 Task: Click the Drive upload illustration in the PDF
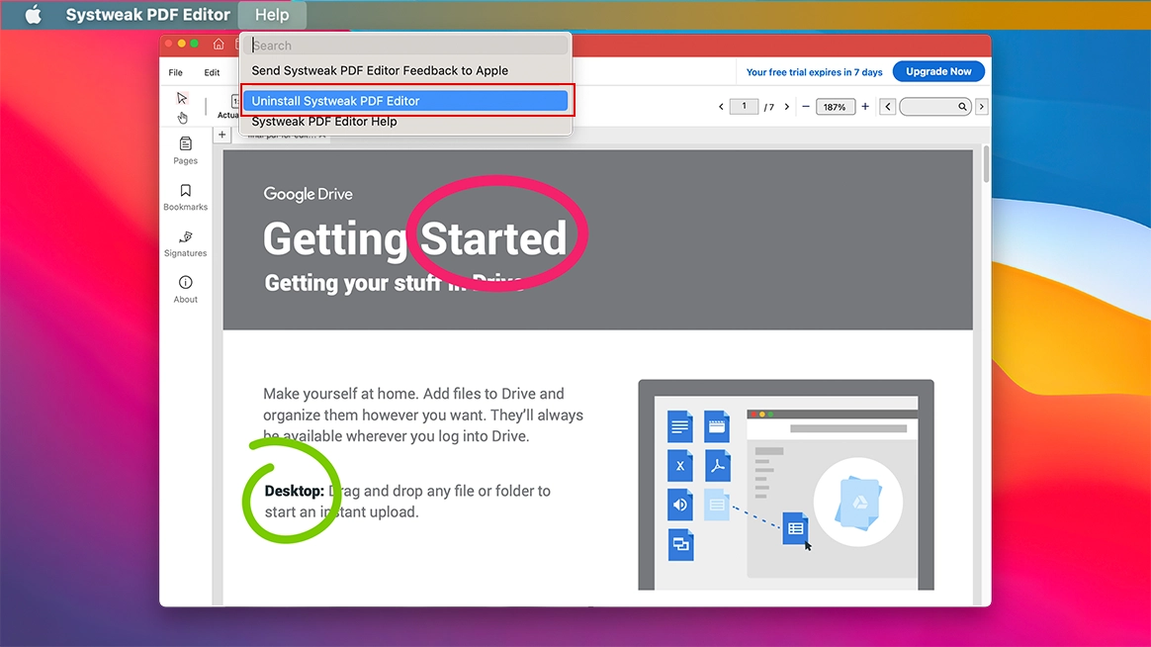tap(786, 485)
